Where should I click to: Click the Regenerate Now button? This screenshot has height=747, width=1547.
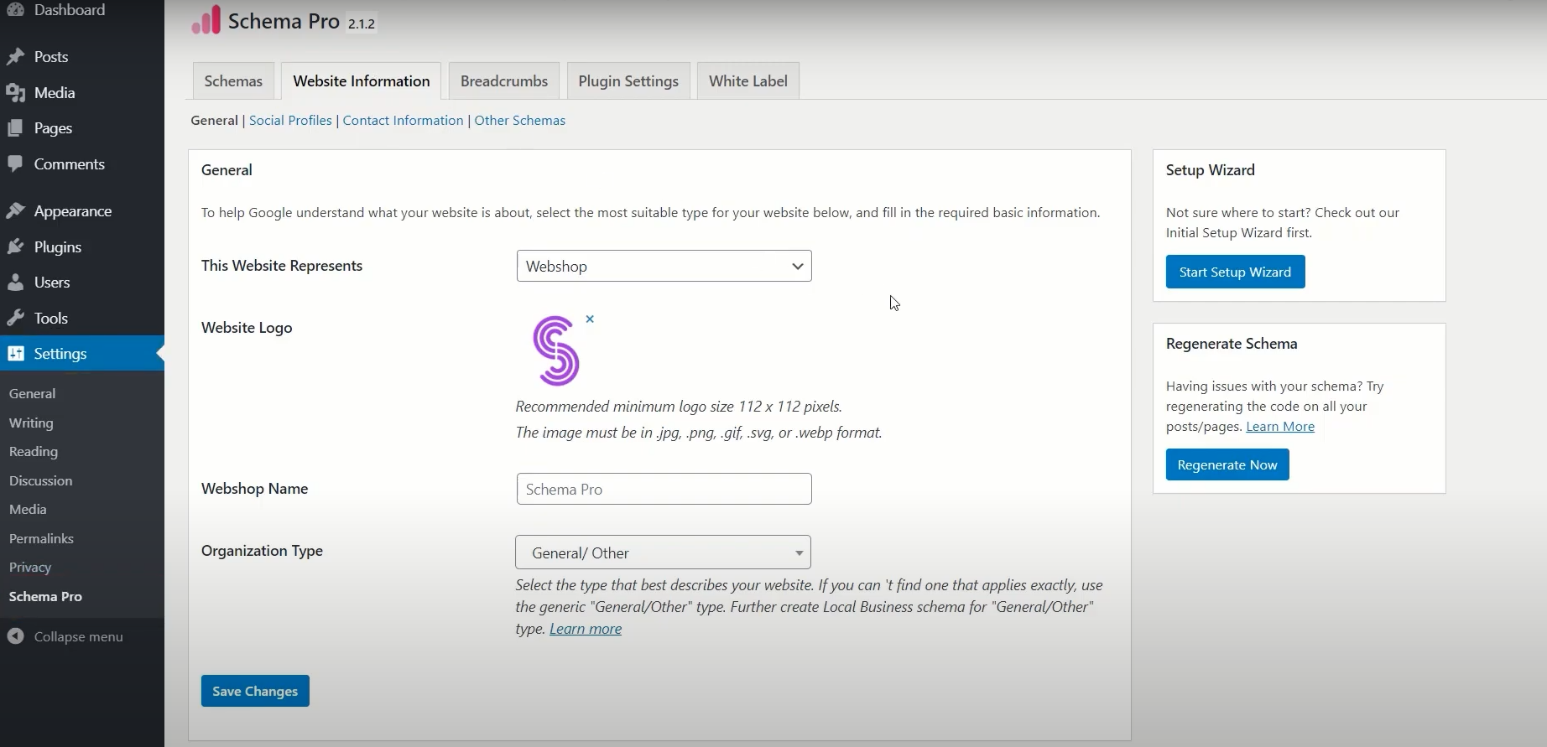pos(1227,464)
